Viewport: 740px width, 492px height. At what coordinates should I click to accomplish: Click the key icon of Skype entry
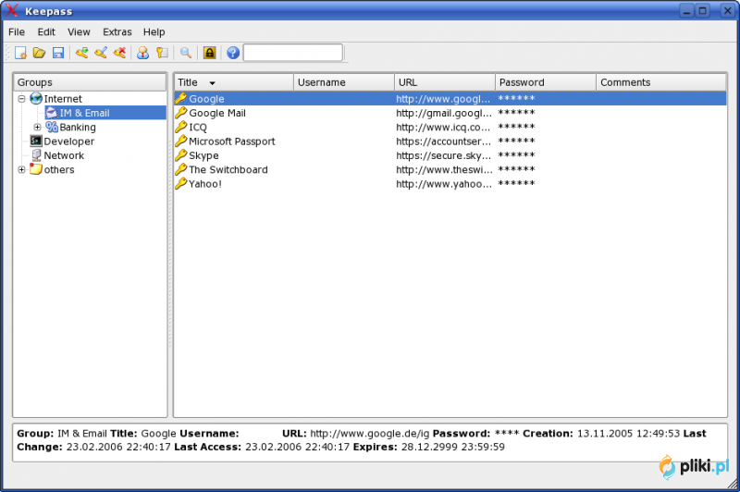tap(180, 155)
